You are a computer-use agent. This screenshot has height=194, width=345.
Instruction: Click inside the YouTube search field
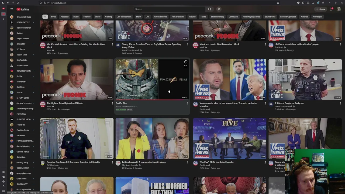click(x=170, y=9)
